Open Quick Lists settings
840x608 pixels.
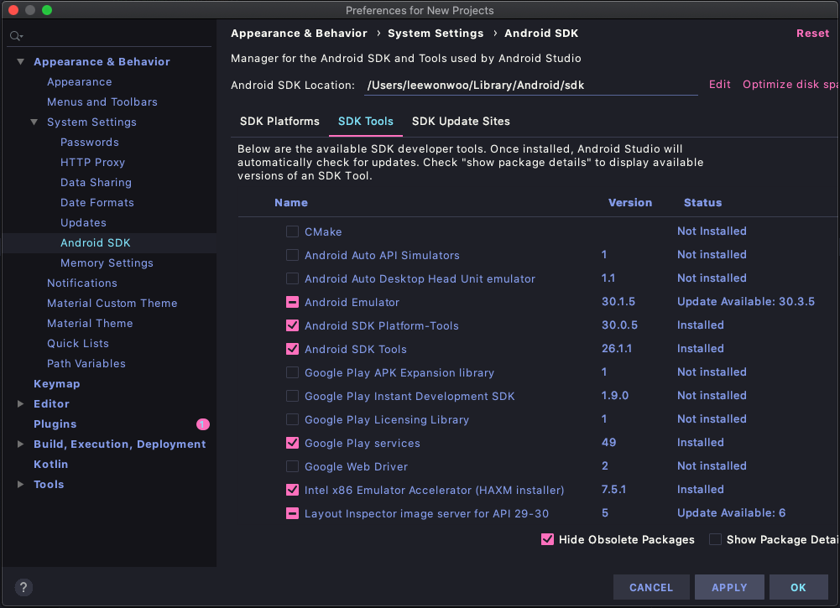coord(78,344)
